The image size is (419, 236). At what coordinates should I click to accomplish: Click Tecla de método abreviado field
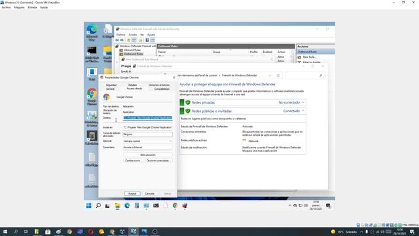coord(147,134)
